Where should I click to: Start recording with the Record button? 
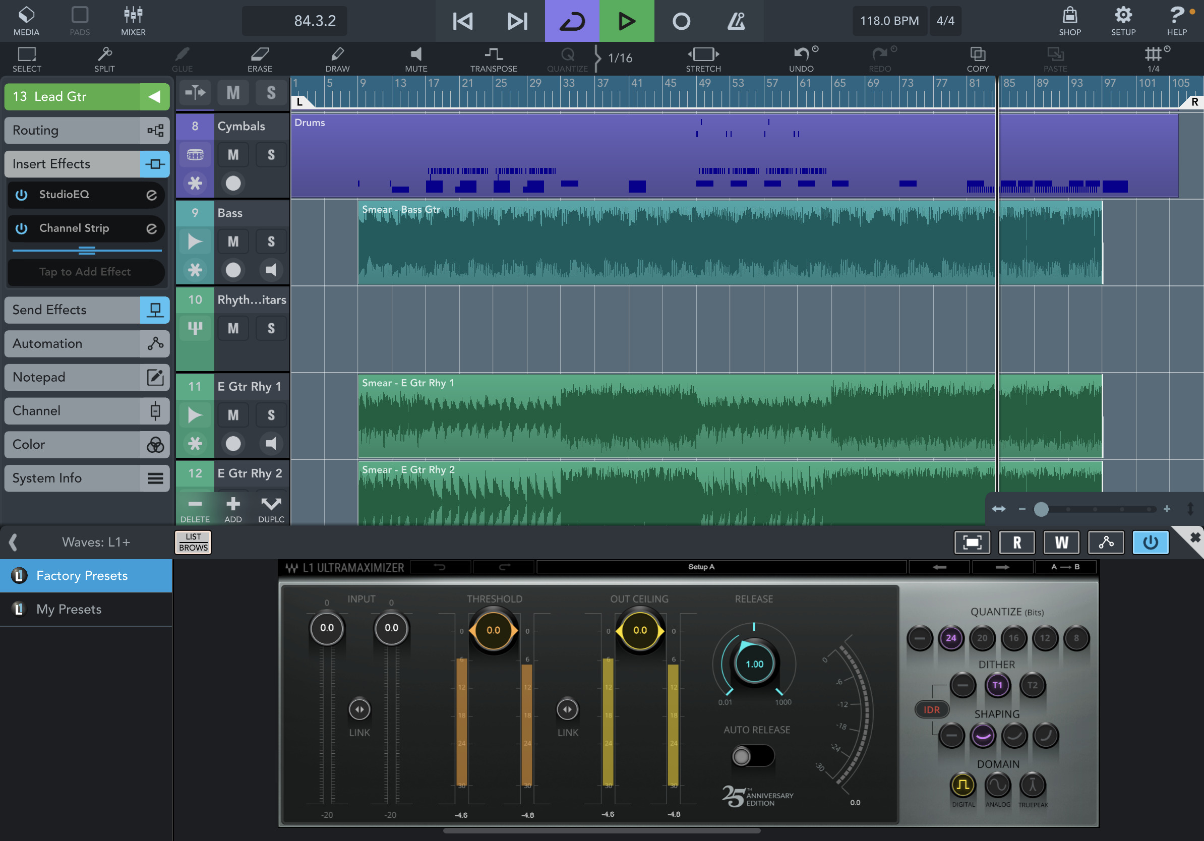(x=681, y=21)
